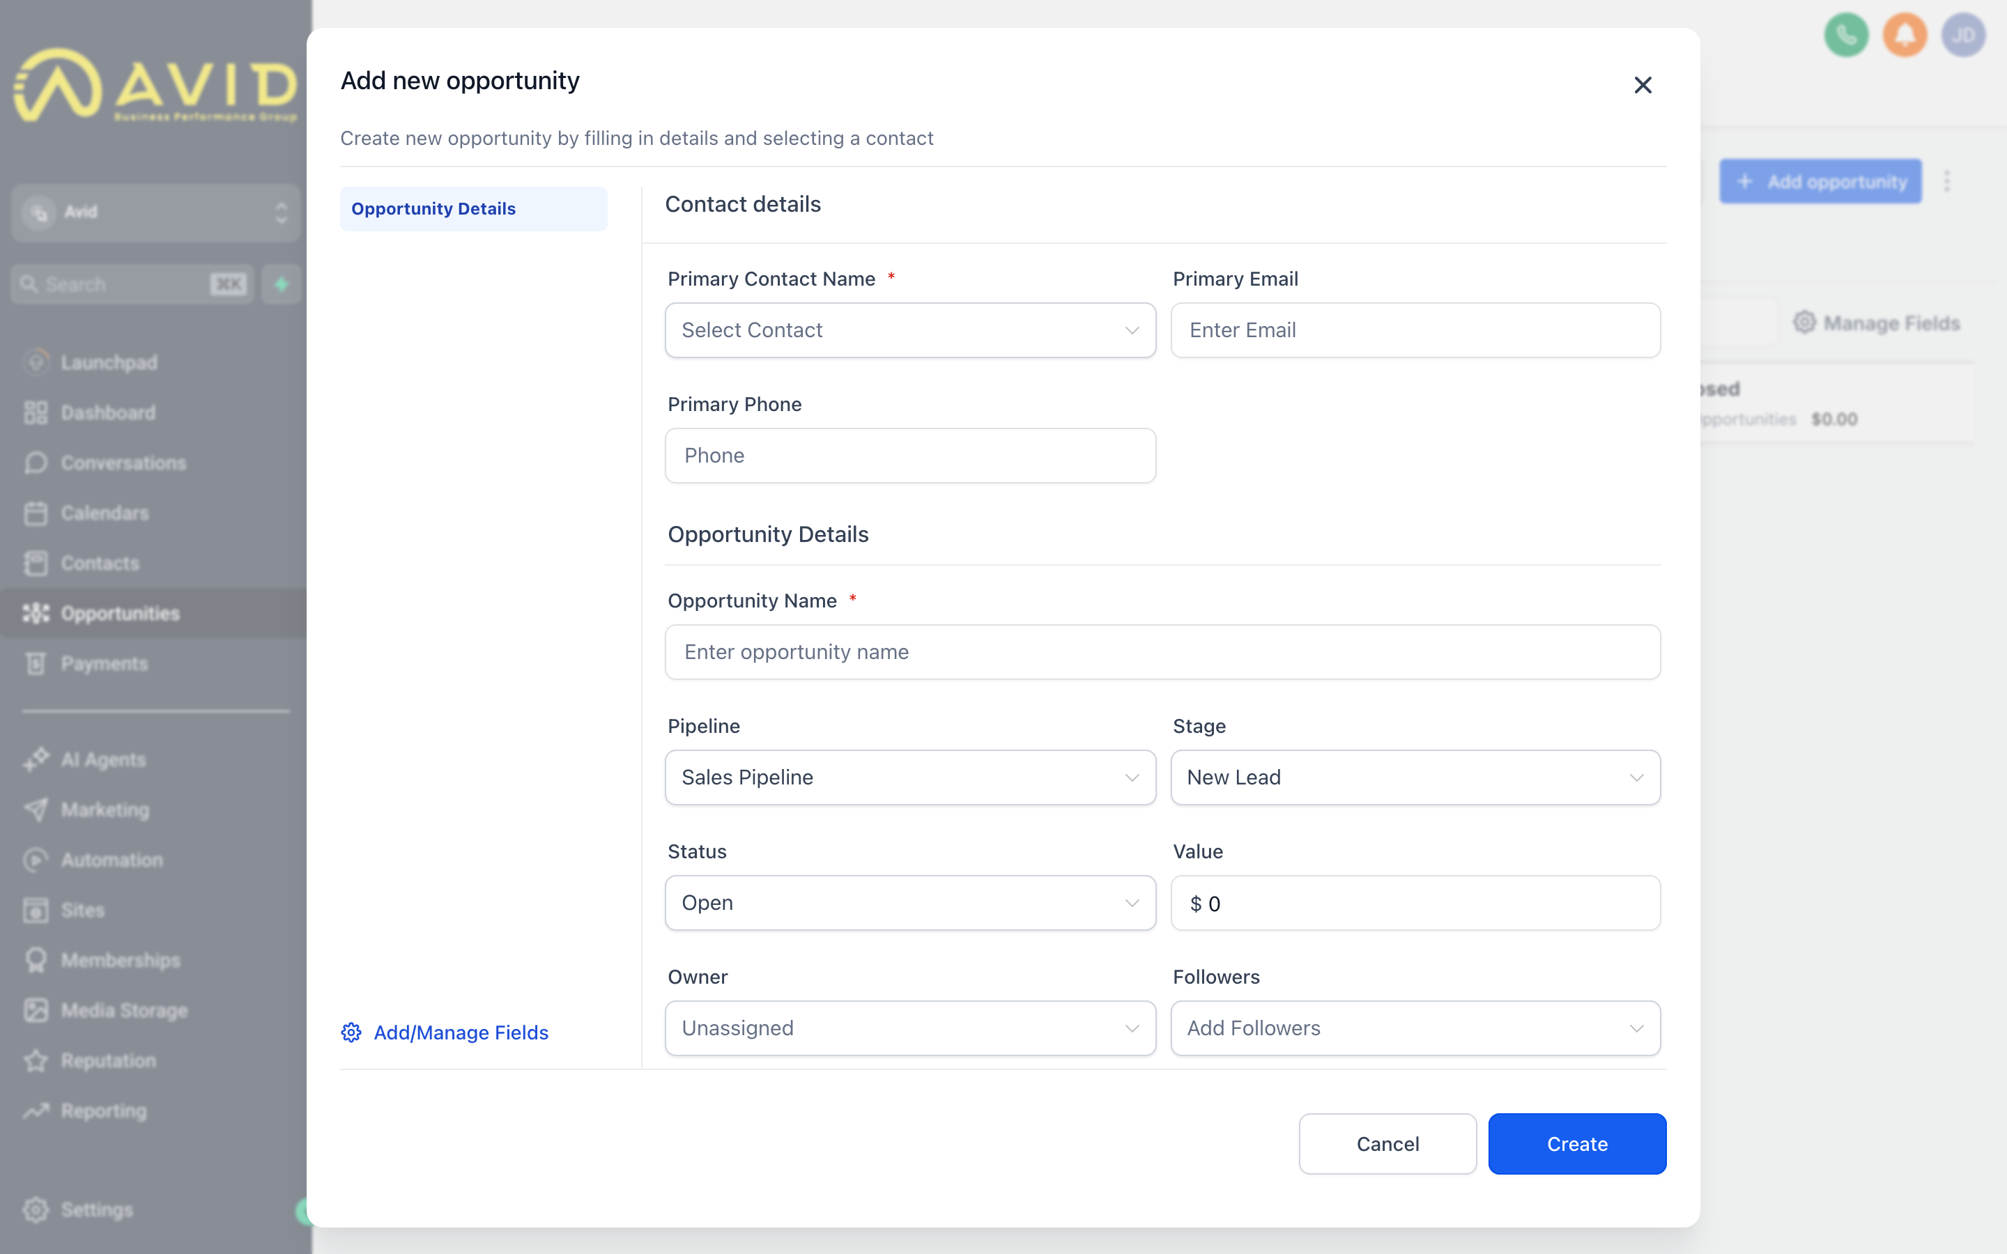Expand the Sales Pipeline dropdown

coord(910,777)
